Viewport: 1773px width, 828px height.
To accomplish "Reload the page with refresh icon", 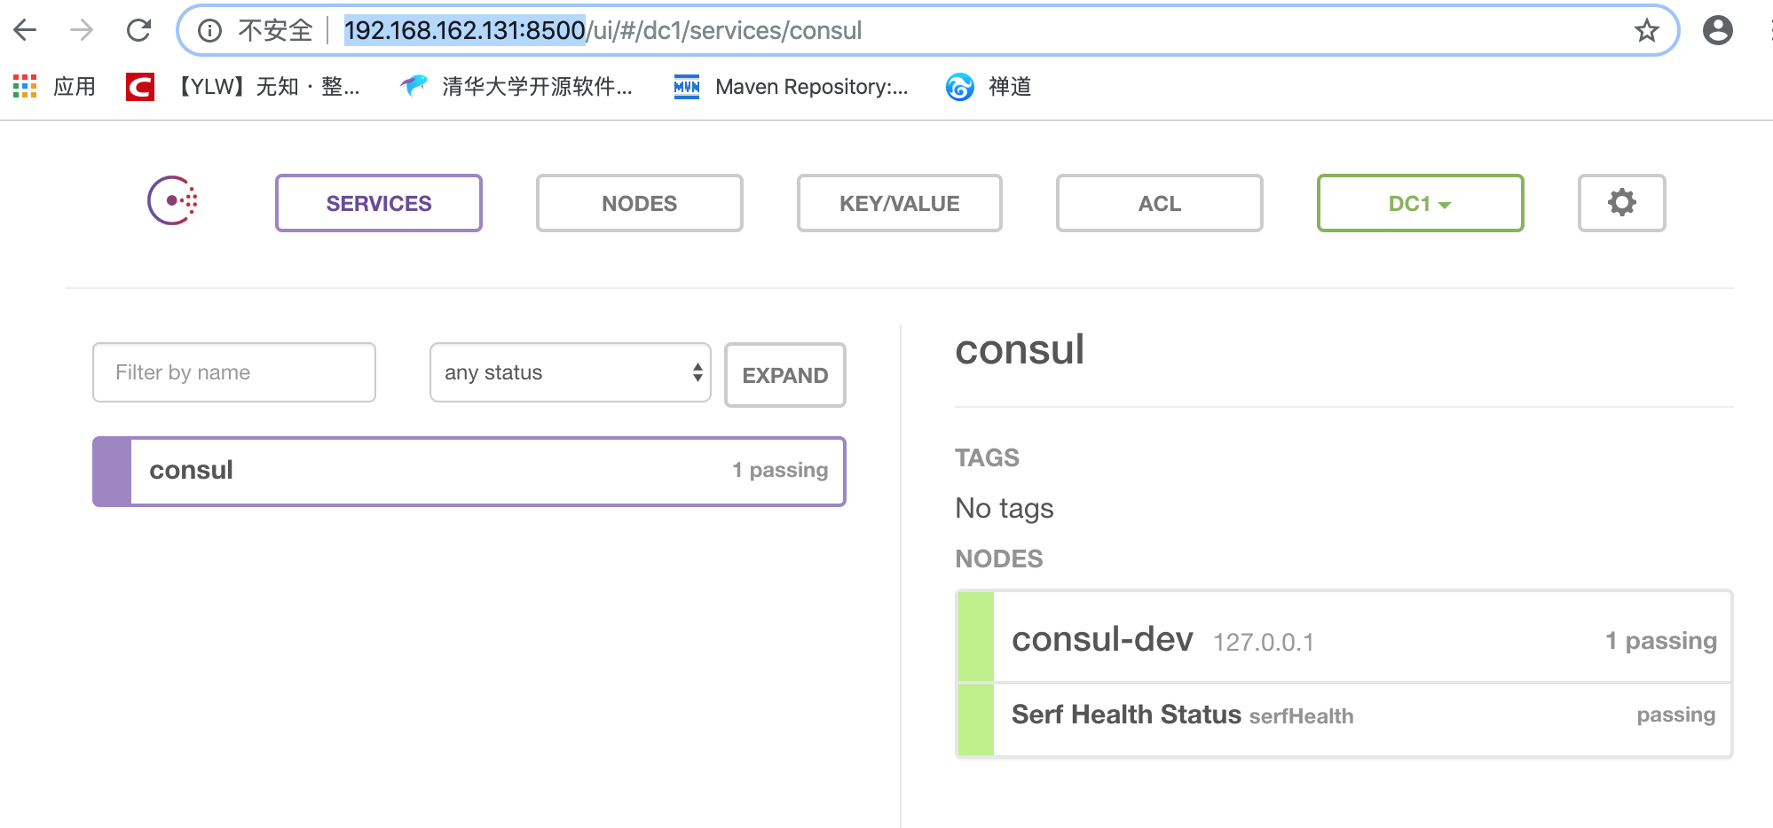I will [138, 30].
